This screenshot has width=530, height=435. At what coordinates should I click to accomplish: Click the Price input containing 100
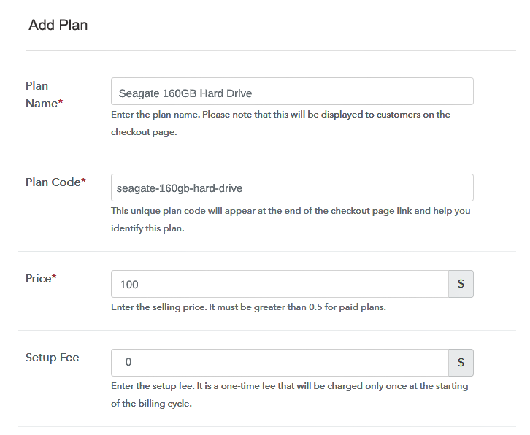point(280,284)
